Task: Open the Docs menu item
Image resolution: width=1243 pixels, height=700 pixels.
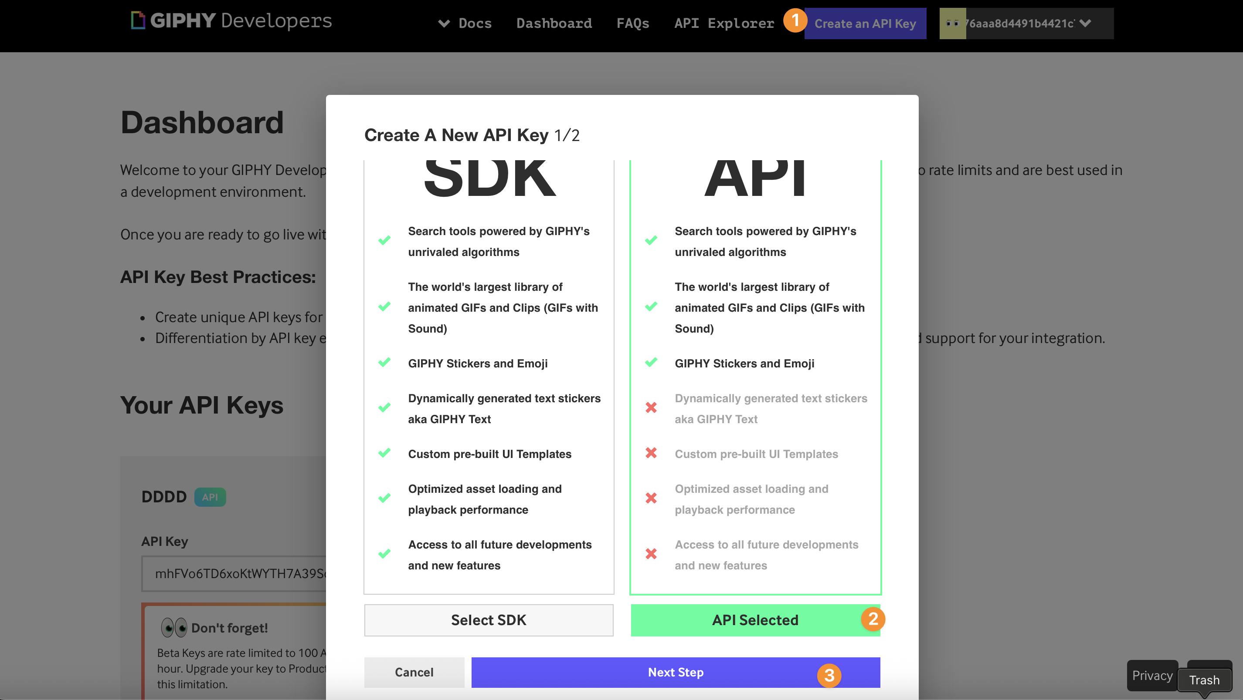Action: [475, 23]
